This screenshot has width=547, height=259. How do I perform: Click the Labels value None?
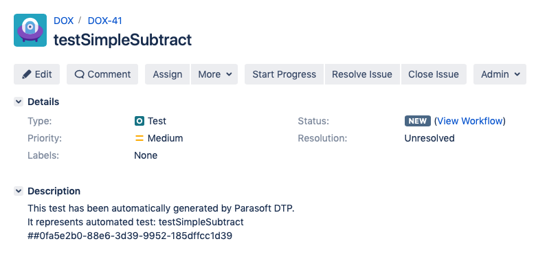pos(146,155)
